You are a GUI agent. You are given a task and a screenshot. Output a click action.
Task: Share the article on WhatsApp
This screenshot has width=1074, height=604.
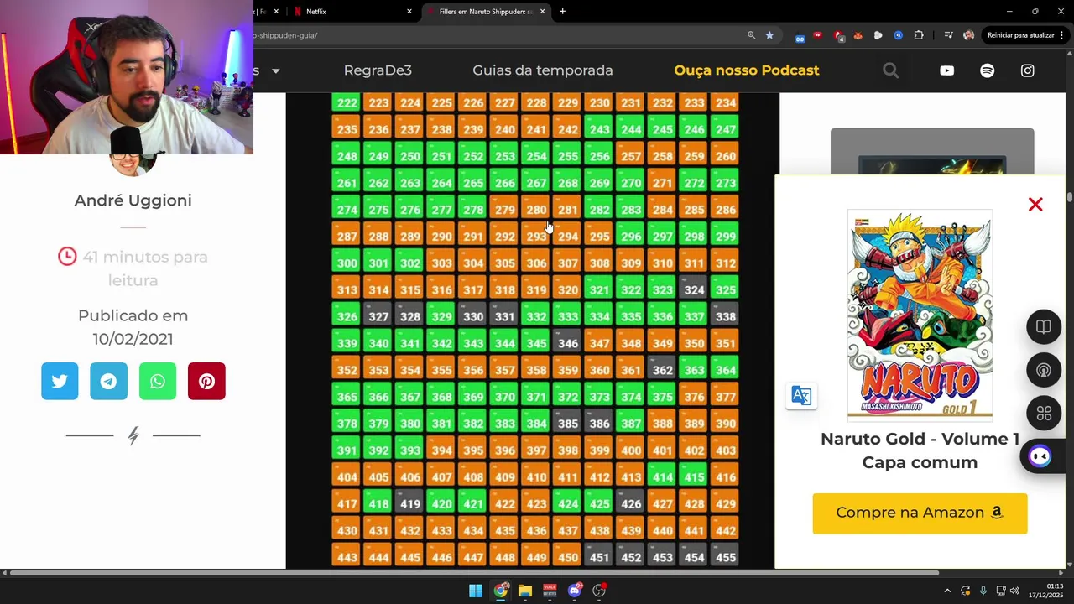coord(158,381)
